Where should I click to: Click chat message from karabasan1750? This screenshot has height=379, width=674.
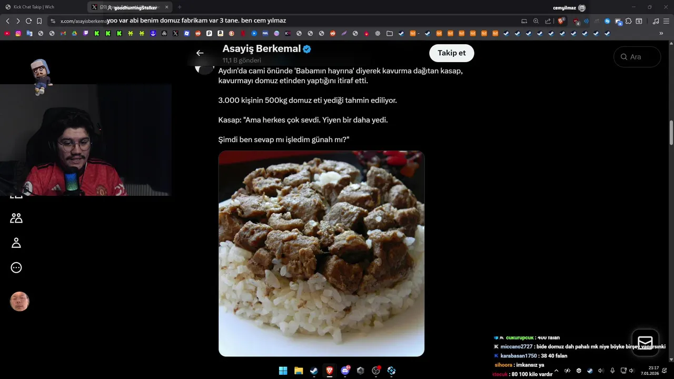point(530,356)
